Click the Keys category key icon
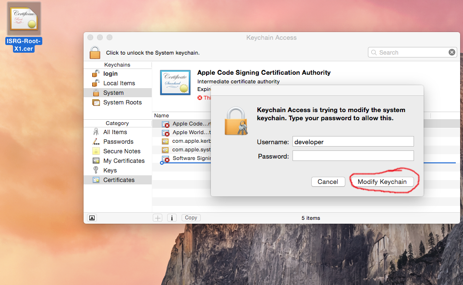The image size is (463, 285). pos(96,170)
